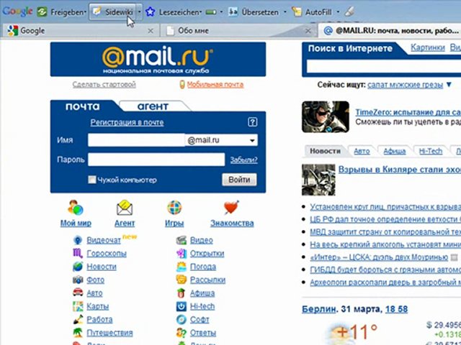This screenshot has width=461, height=345.
Task: Expand the Sidewiki dropdown arrow
Action: pyautogui.click(x=139, y=12)
